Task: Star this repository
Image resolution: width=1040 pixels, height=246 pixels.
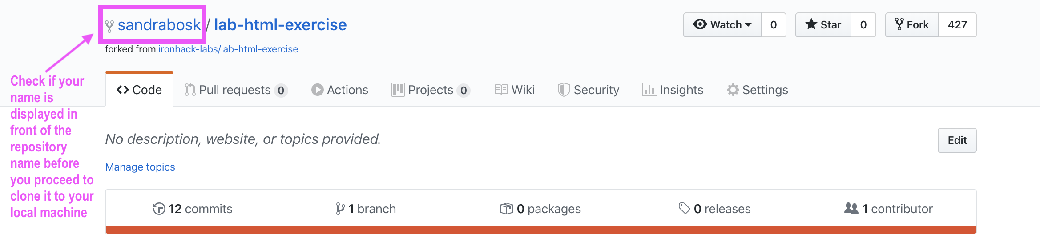Action: tap(823, 25)
